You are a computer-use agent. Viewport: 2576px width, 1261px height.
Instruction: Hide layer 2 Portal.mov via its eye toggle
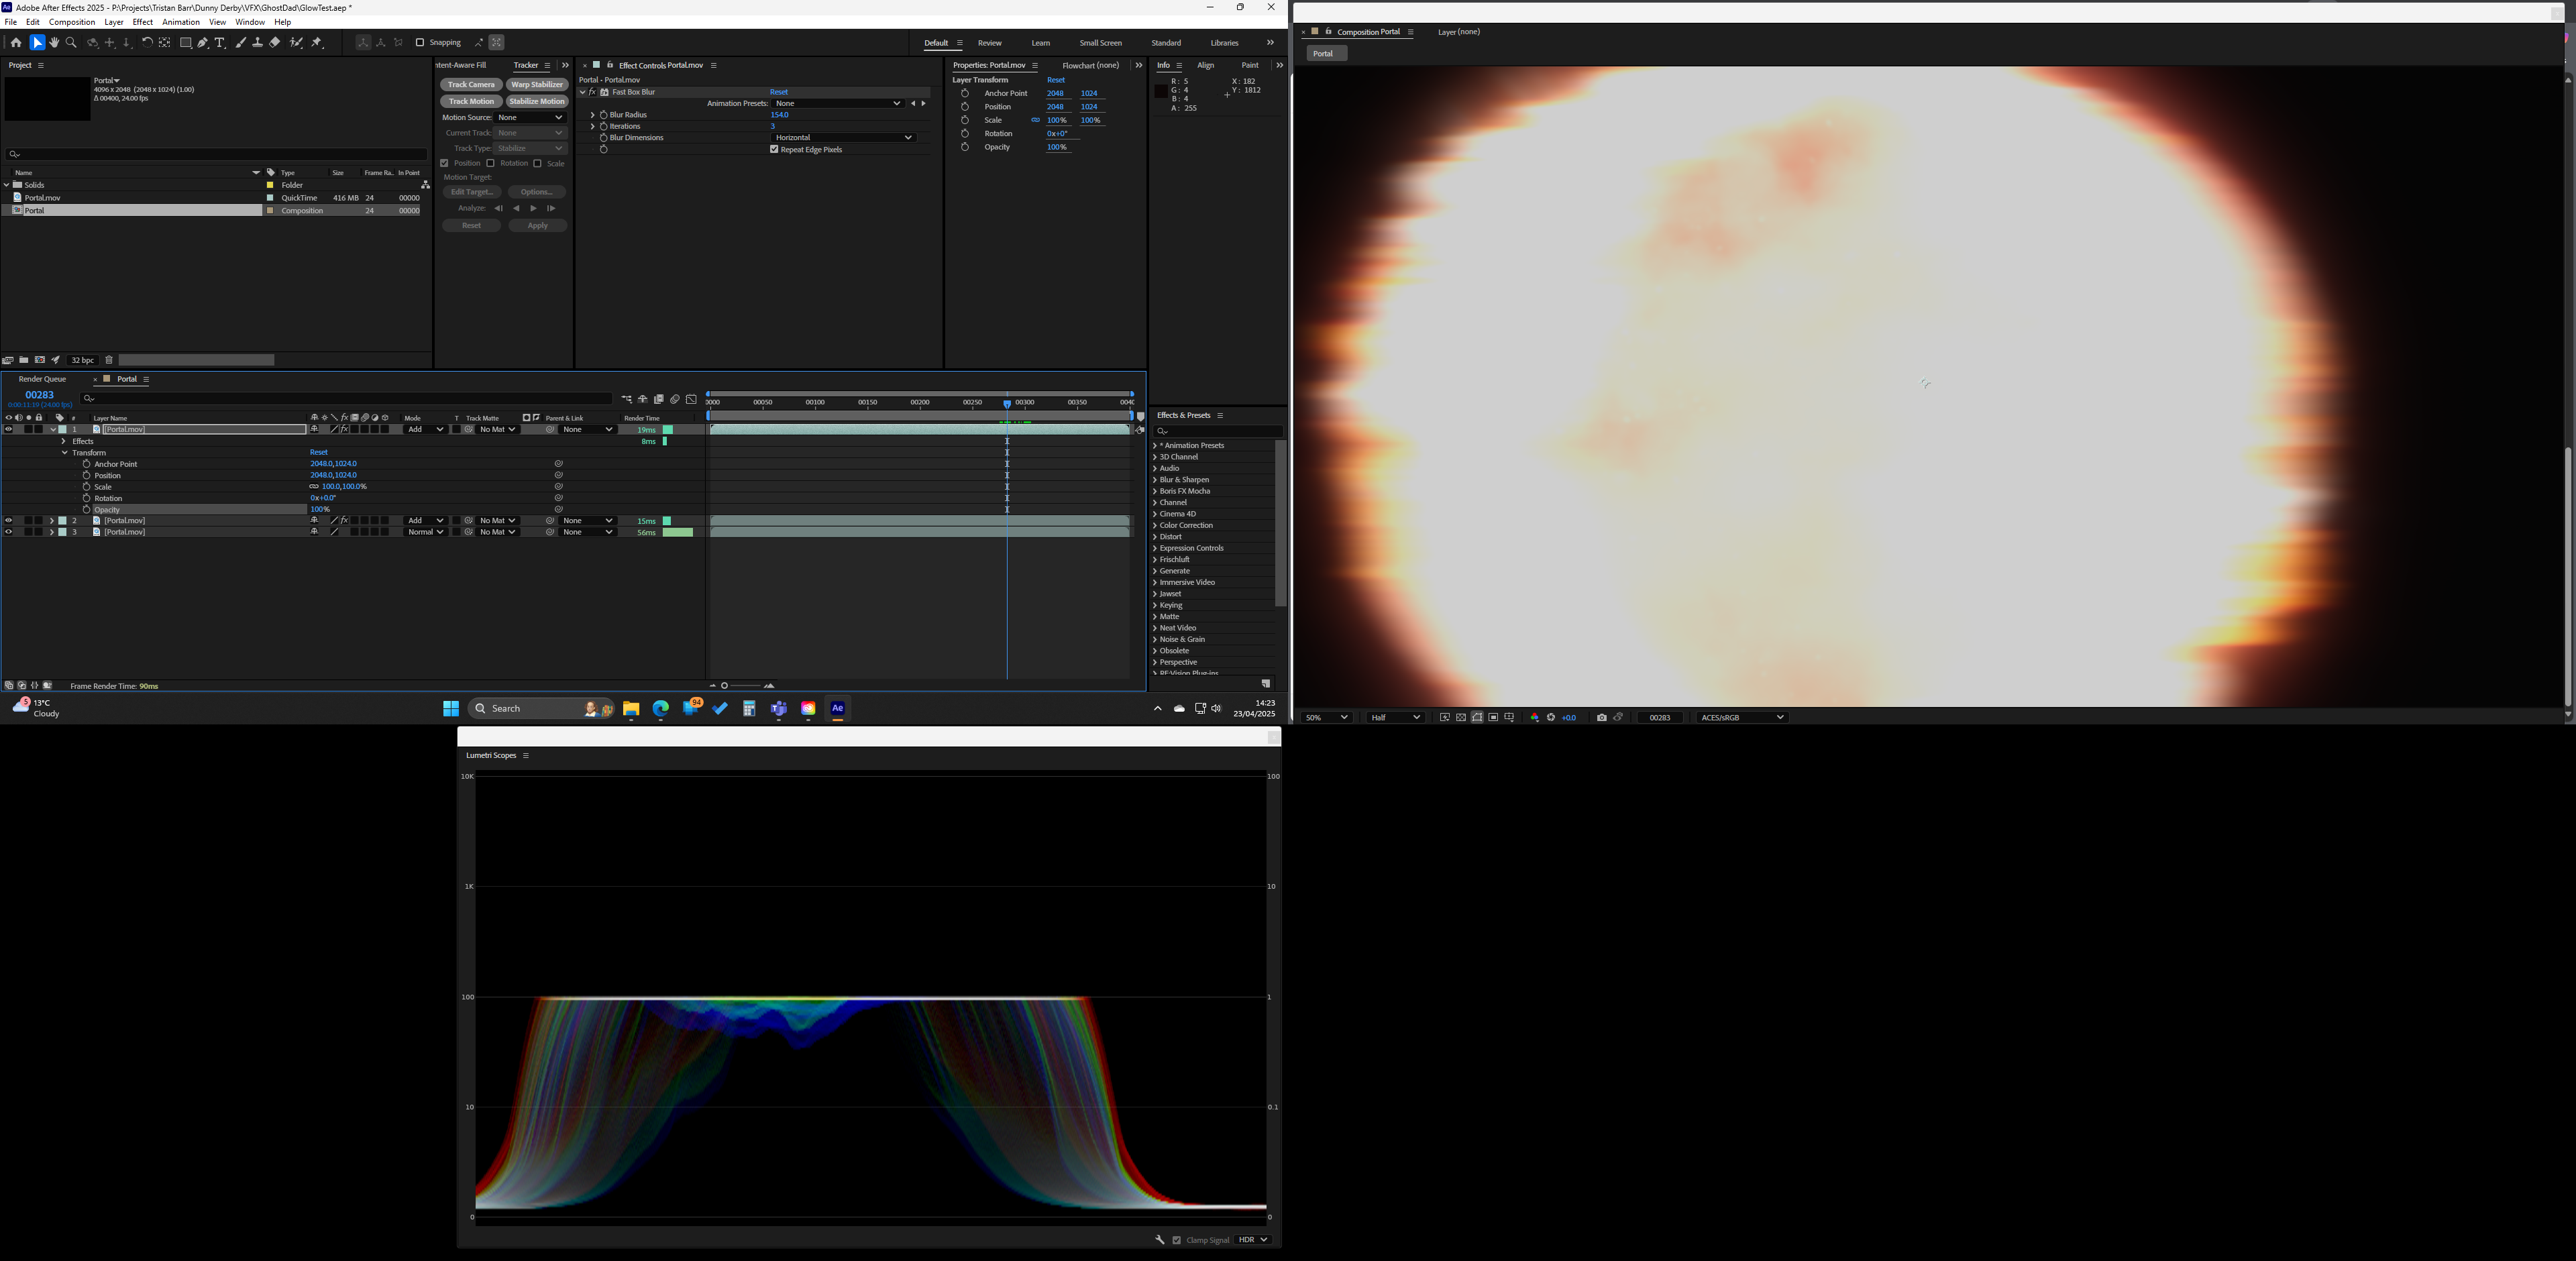pos(8,520)
